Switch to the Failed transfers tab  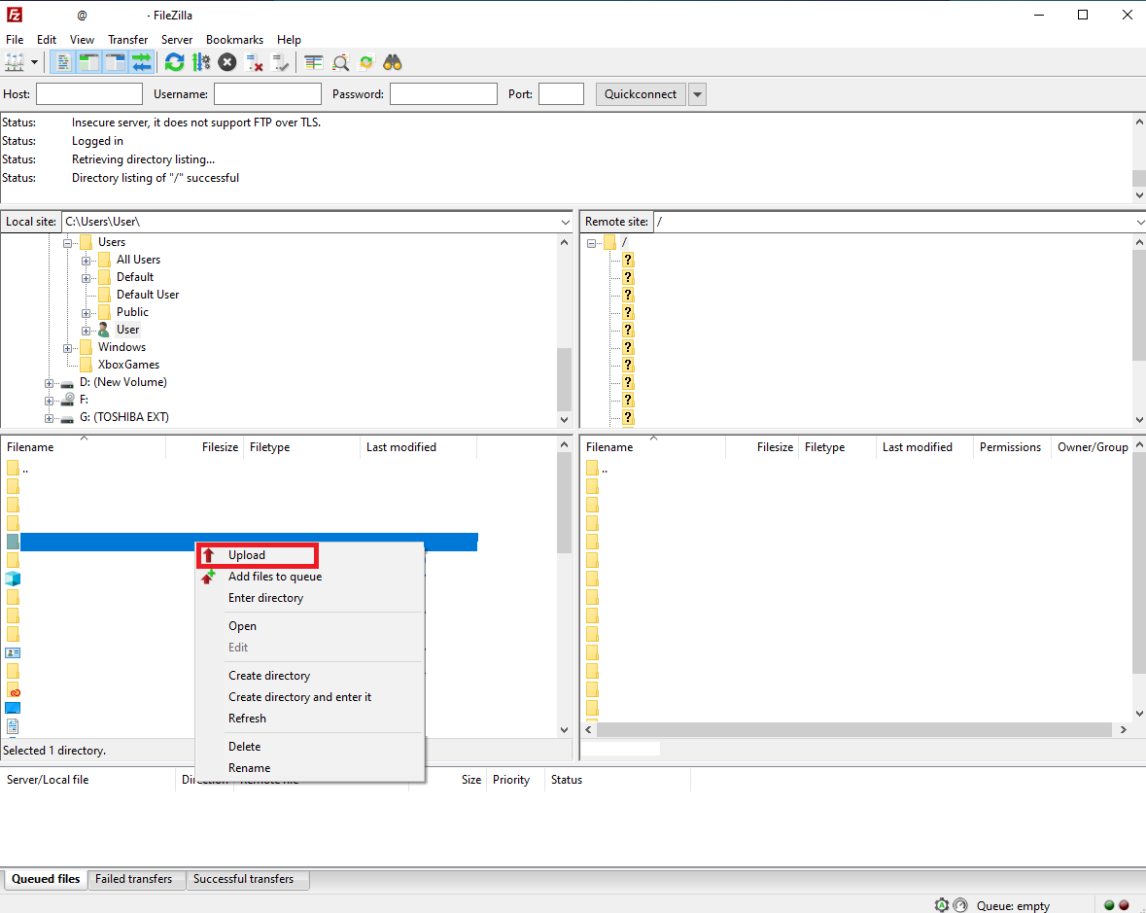[134, 879]
